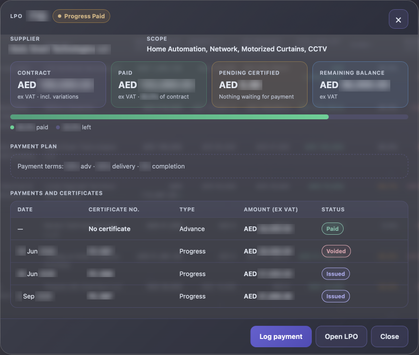Click the Paid status pill in Advance row
The width and height of the screenshot is (419, 355).
[332, 228]
